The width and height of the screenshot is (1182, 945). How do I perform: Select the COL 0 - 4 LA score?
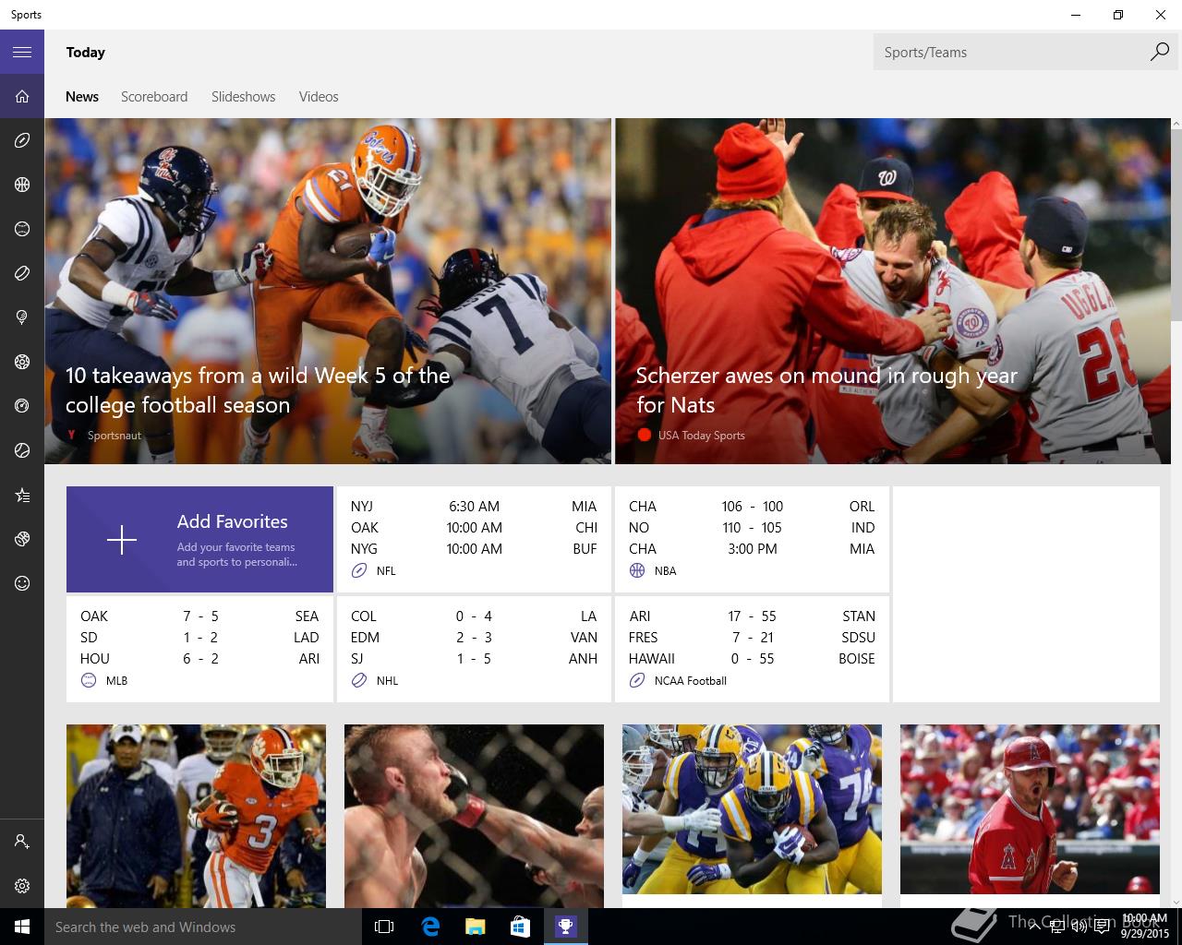pyautogui.click(x=474, y=616)
